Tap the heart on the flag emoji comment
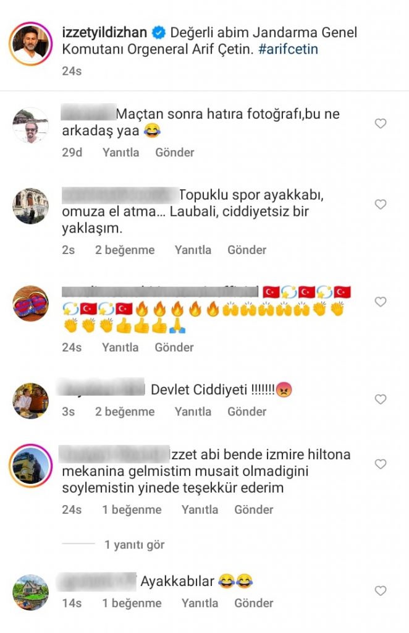 [x=381, y=302]
